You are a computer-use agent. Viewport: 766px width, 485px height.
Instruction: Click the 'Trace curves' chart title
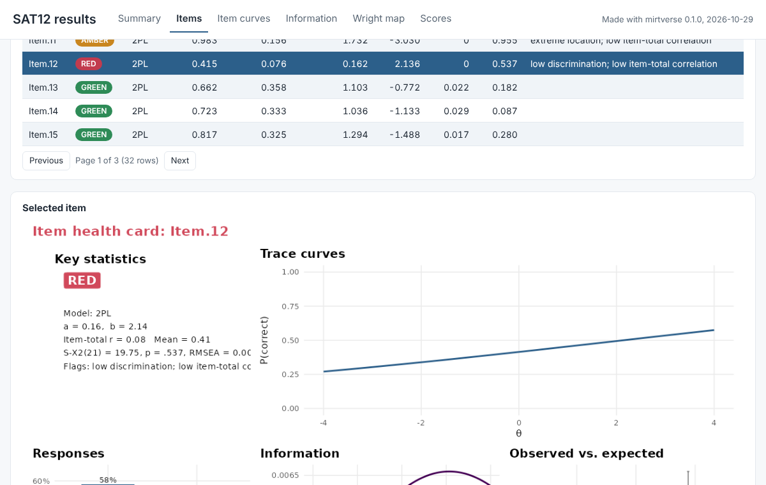[303, 253]
